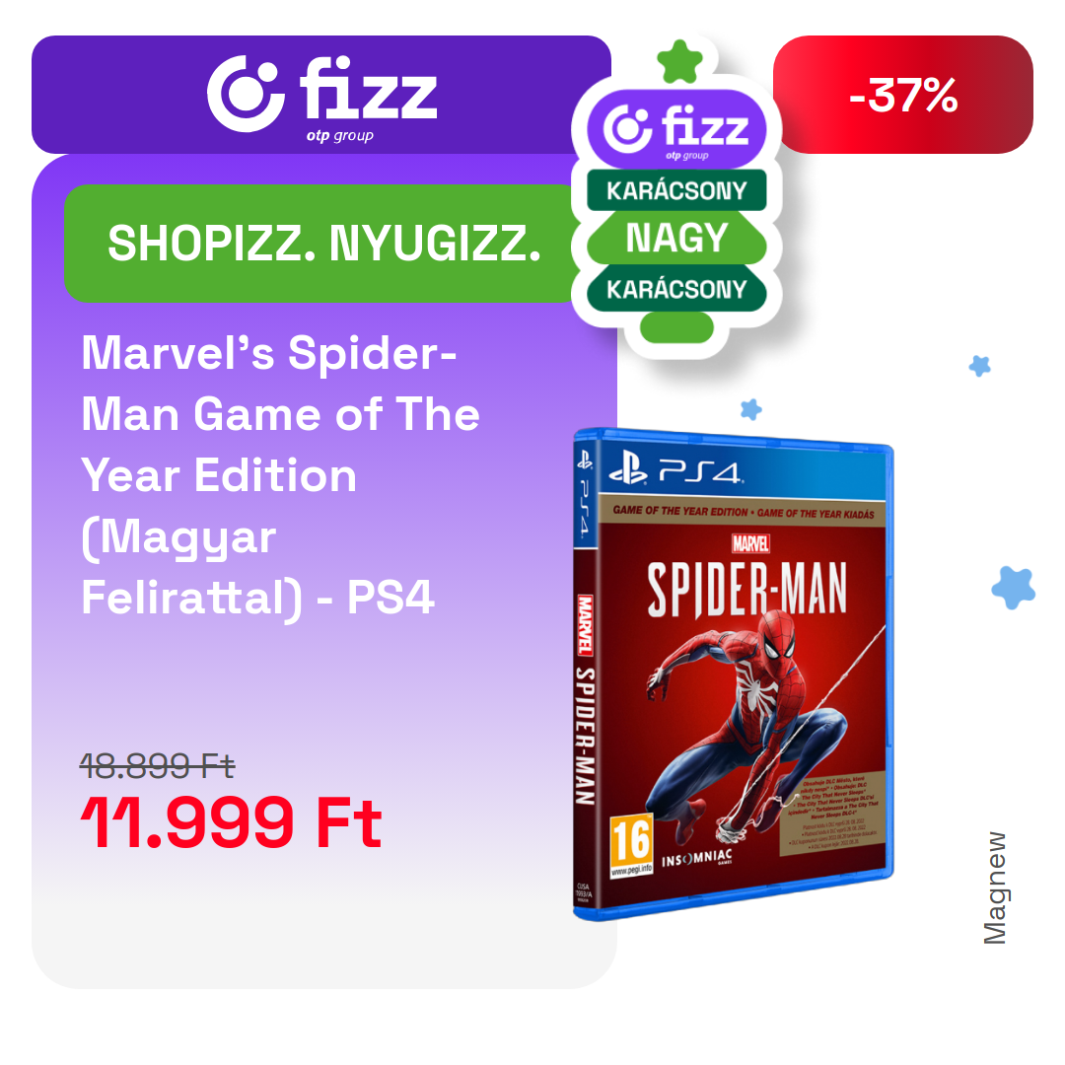Open the Marvel's Spider-Man product title
1065x1065 pixels.
[280, 474]
